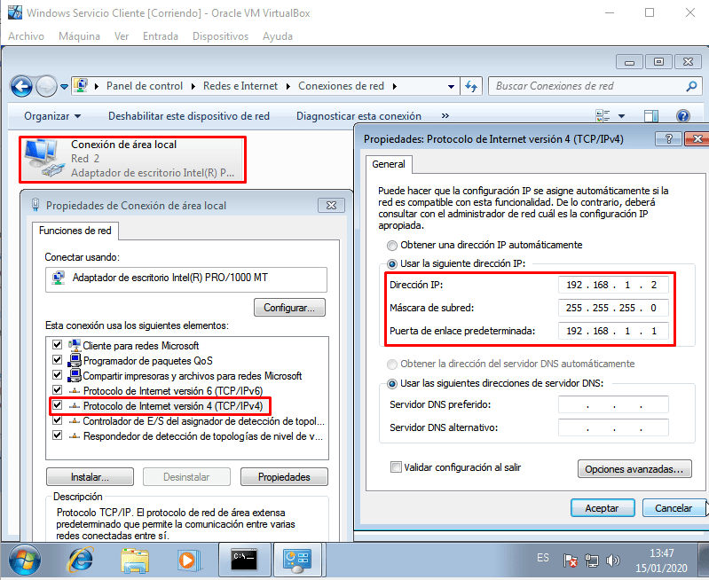Enable Validar configuración al salir checkbox
The height and width of the screenshot is (580, 709).
click(x=396, y=466)
